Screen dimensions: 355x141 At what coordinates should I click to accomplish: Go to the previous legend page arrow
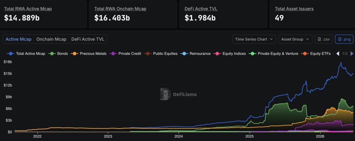pyautogui.click(x=338, y=54)
